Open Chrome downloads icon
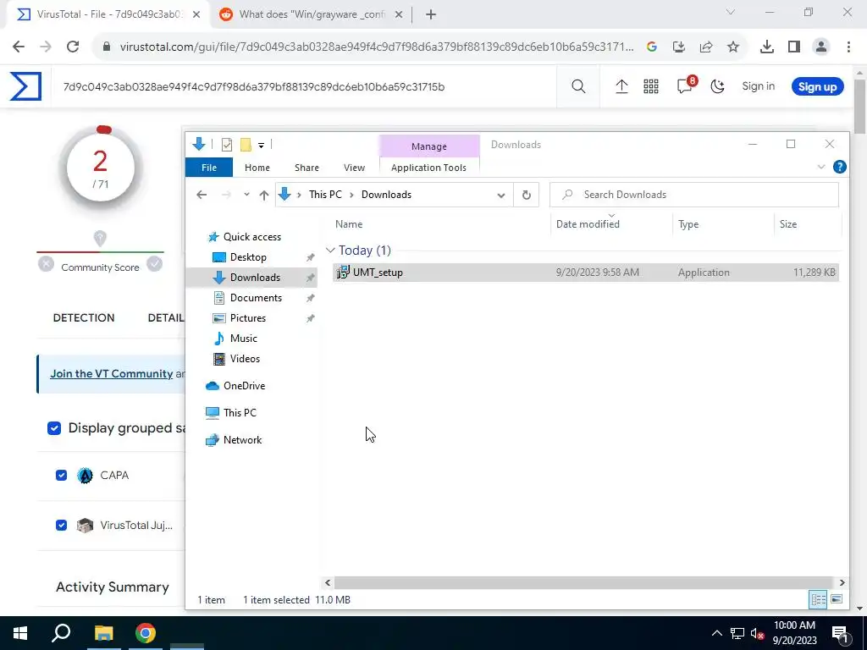Screen dimensions: 867x650 [x=766, y=47]
